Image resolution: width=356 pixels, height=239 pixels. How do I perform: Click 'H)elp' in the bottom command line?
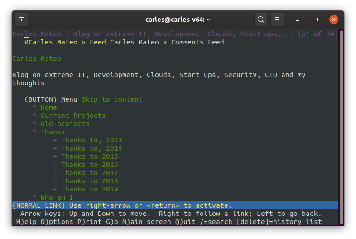(26, 222)
